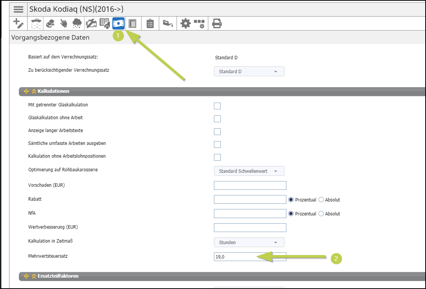Click the add/edit plus-pencil icon
Image resolution: width=426 pixels, height=289 pixels.
coord(18,23)
